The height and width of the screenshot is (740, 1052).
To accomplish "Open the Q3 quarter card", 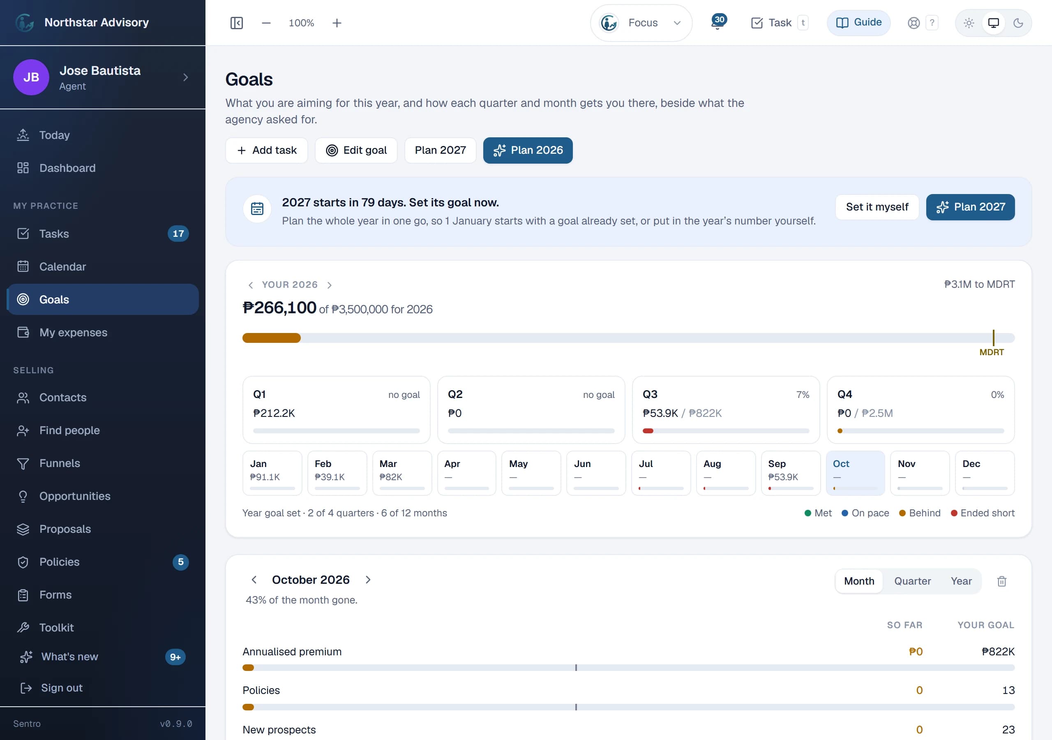I will pos(726,410).
